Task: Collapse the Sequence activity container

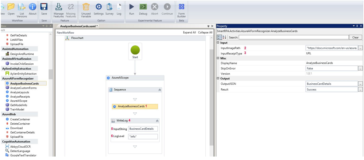Action: coord(160,90)
